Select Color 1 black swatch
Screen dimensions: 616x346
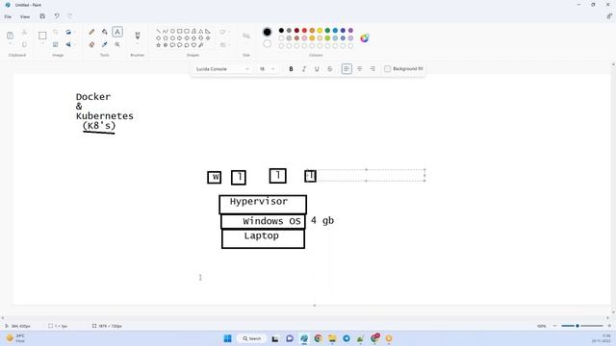pyautogui.click(x=268, y=32)
